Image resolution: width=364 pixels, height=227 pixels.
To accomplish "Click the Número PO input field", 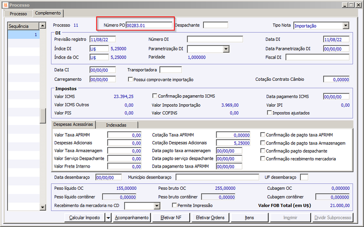I will coord(149,25).
